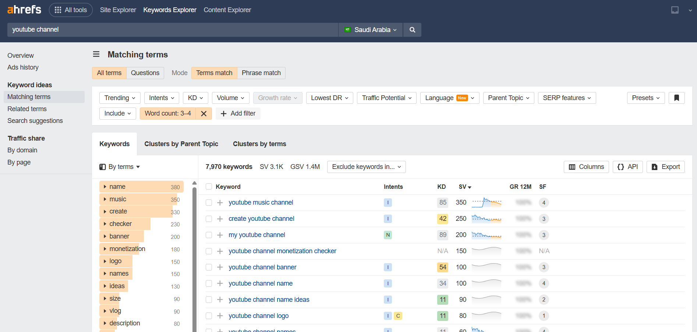Add youtube channel name ideas with plus
Screen dimensions: 697x332
220,300
